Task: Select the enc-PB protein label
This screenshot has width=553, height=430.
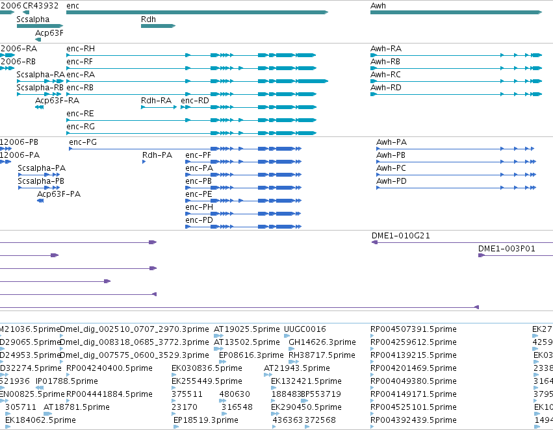Action: [199, 181]
